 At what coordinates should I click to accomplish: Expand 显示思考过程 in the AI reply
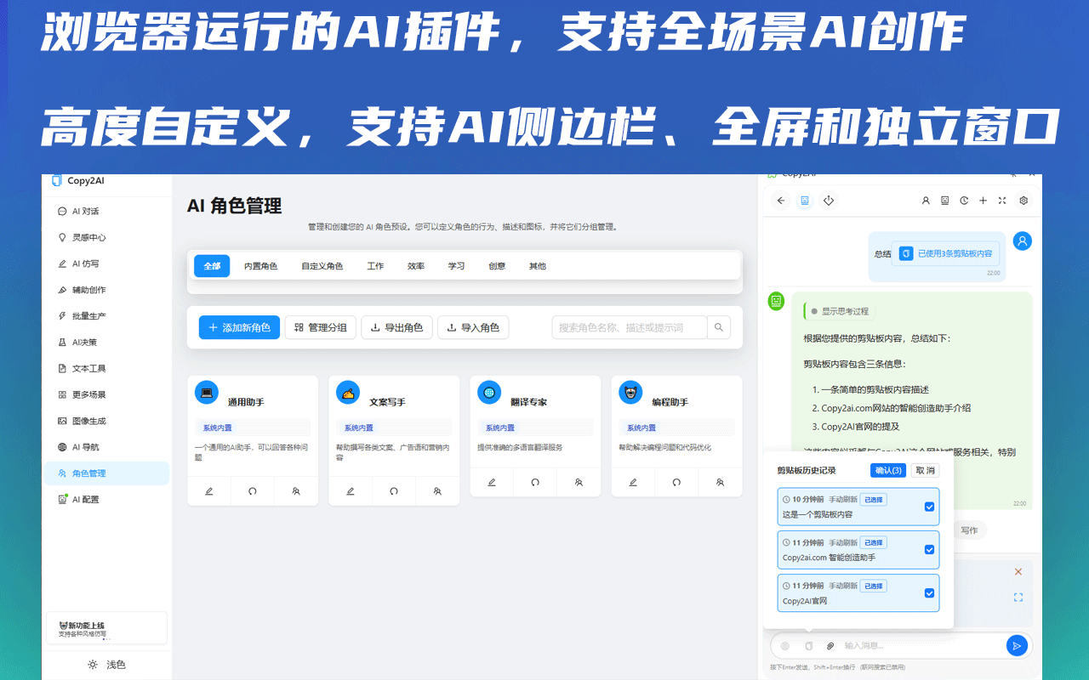point(838,311)
